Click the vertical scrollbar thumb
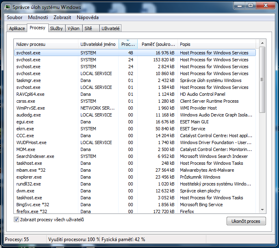 click(262, 80)
